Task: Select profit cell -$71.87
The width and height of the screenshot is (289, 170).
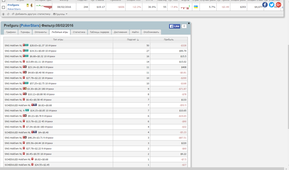Action: (x=169, y=89)
